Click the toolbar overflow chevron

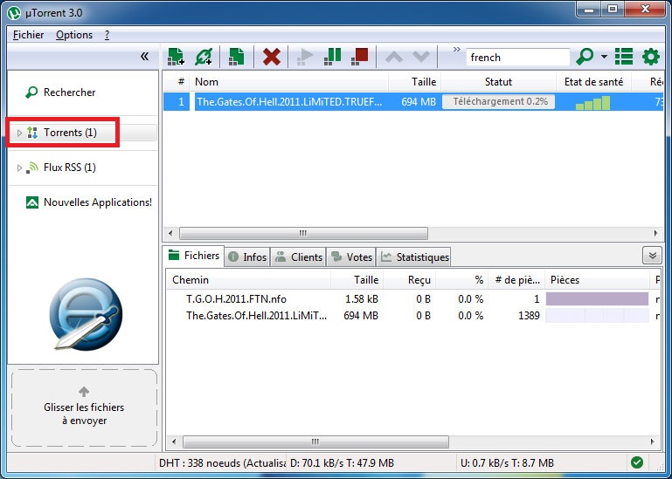[x=456, y=50]
